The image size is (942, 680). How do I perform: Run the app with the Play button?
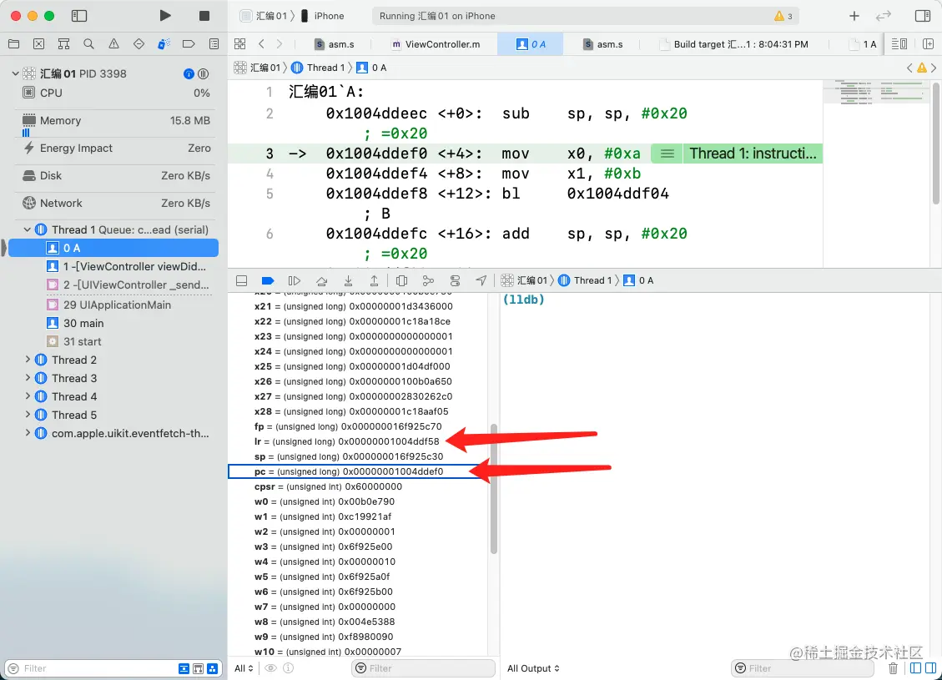(x=165, y=16)
